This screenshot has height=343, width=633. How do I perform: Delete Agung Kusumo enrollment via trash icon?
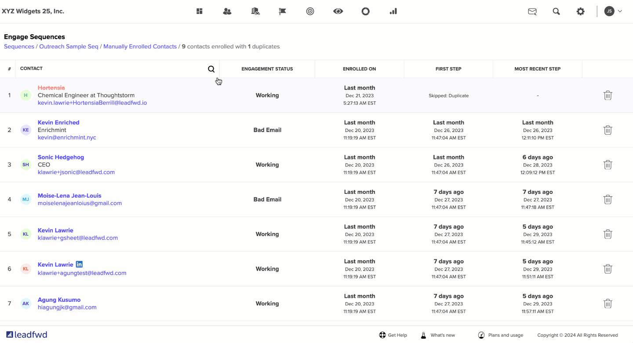[x=608, y=303]
